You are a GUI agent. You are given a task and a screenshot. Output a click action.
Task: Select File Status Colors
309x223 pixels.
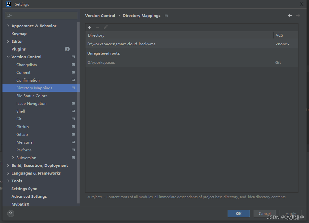click(32, 96)
